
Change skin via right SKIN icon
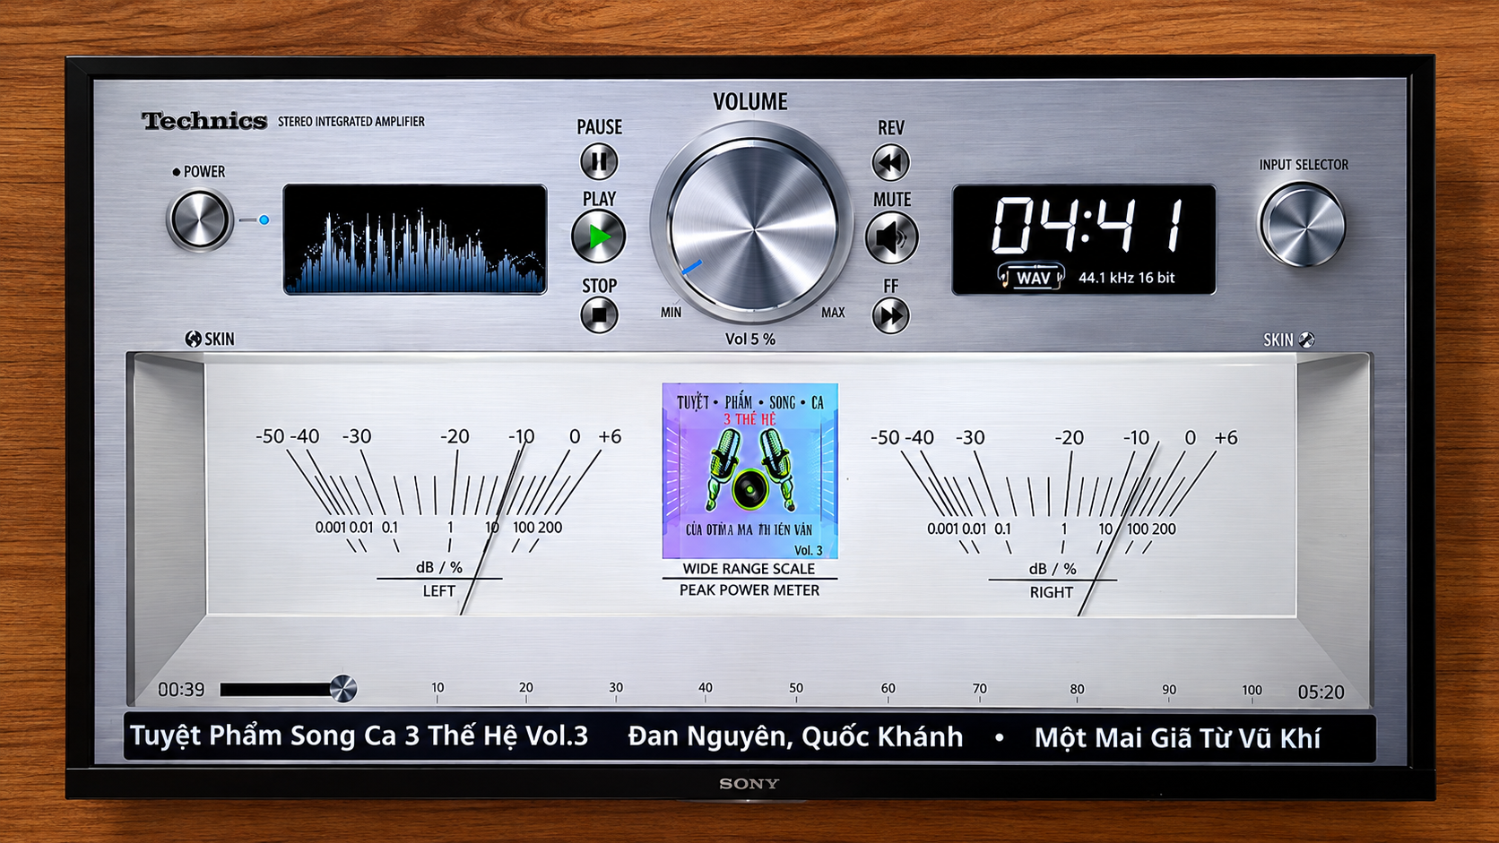click(1307, 340)
